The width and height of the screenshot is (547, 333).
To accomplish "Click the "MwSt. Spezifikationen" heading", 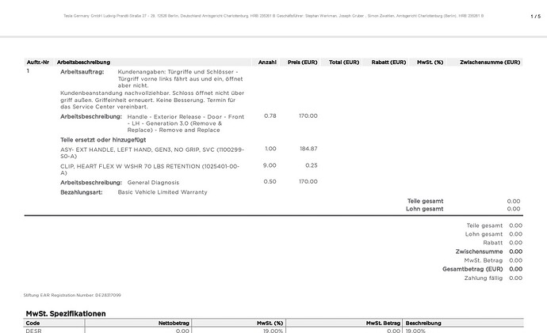I will click(x=66, y=314).
